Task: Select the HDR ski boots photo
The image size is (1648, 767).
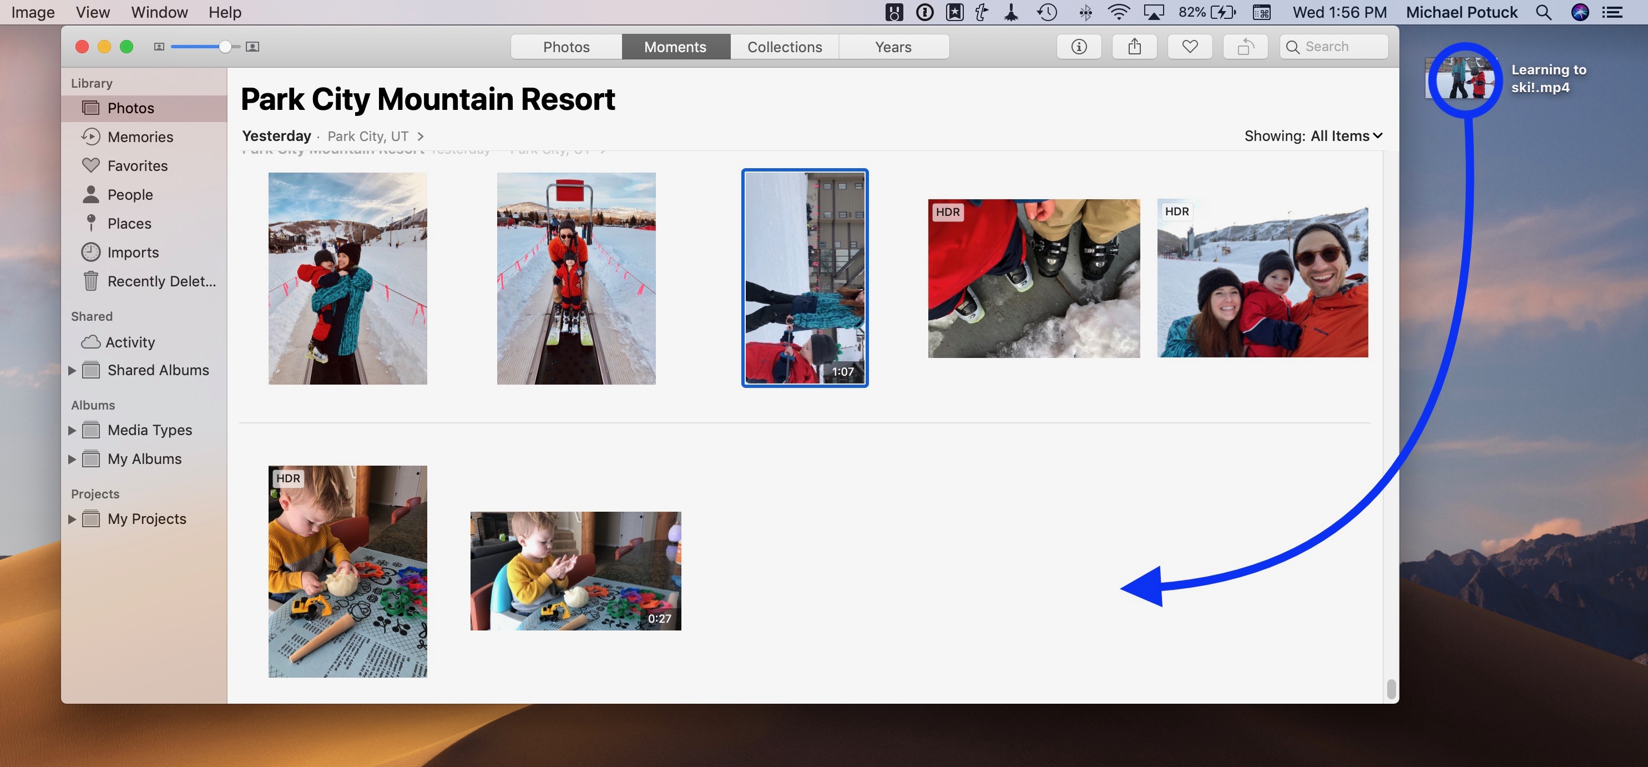Action: [x=1034, y=278]
